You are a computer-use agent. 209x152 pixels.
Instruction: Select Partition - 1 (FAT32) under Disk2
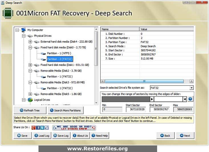click(x=60, y=77)
